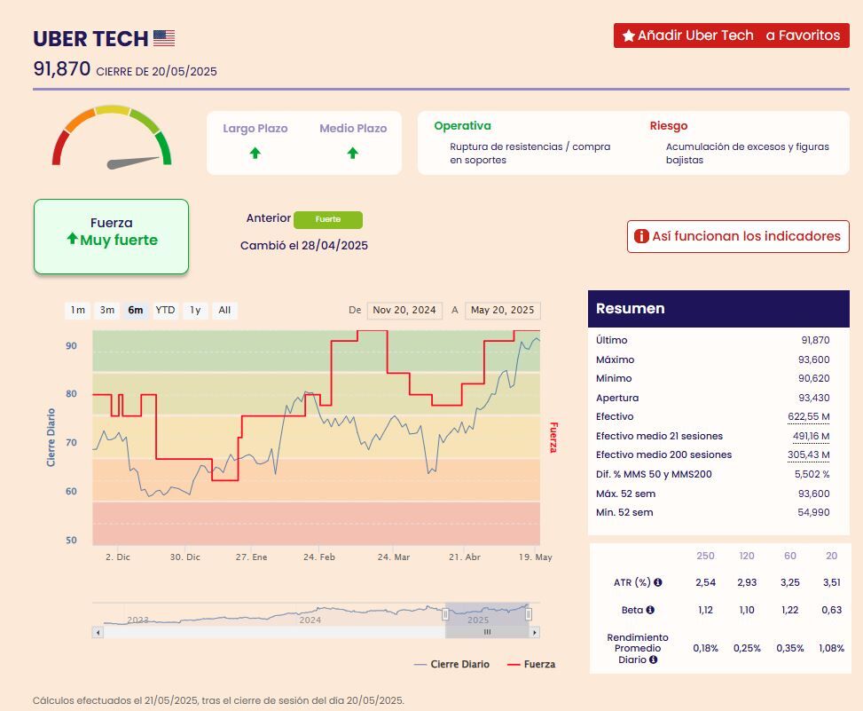Click the navigator right range handle
Viewport: 863px width, 711px height.
coord(529,613)
